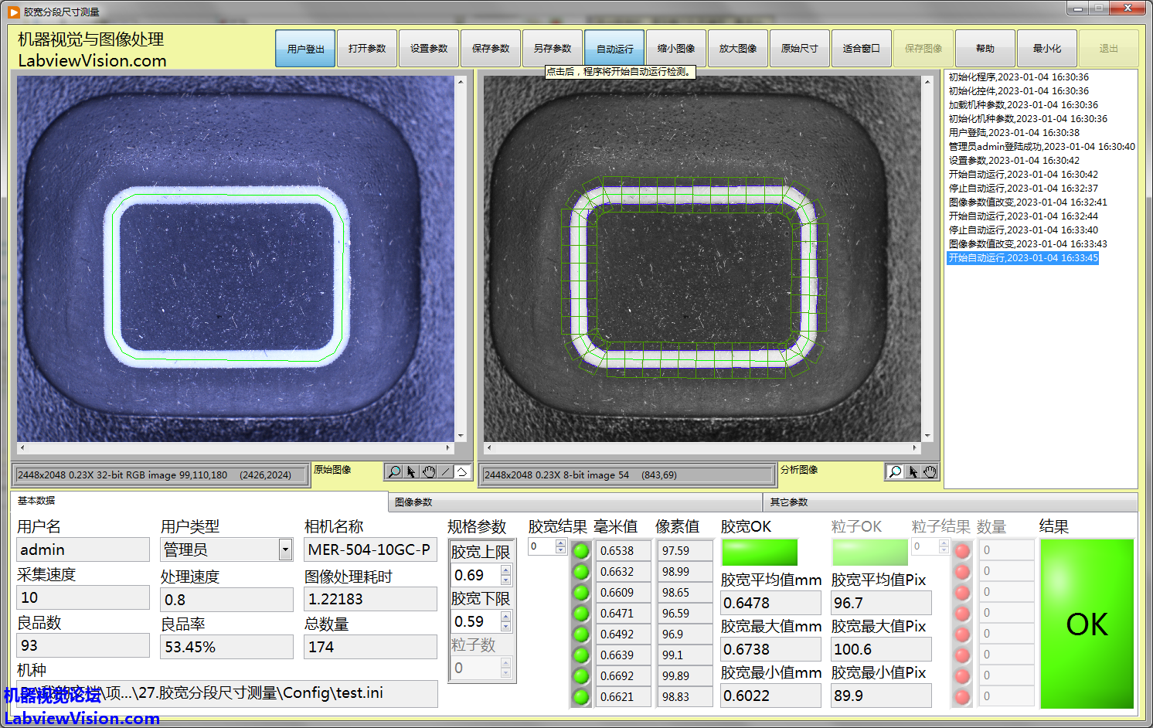Toggle the 自动运行 auto-run button
Image resolution: width=1153 pixels, height=728 pixels.
[x=614, y=49]
